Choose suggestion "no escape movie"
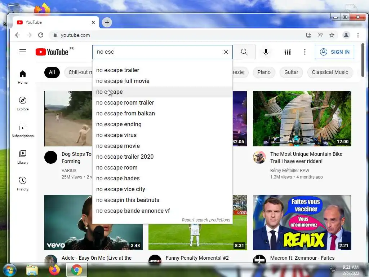This screenshot has height=277, width=369. [163, 146]
